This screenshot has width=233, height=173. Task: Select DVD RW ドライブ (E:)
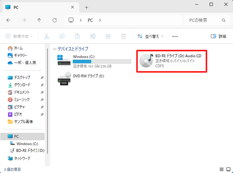click(x=81, y=79)
